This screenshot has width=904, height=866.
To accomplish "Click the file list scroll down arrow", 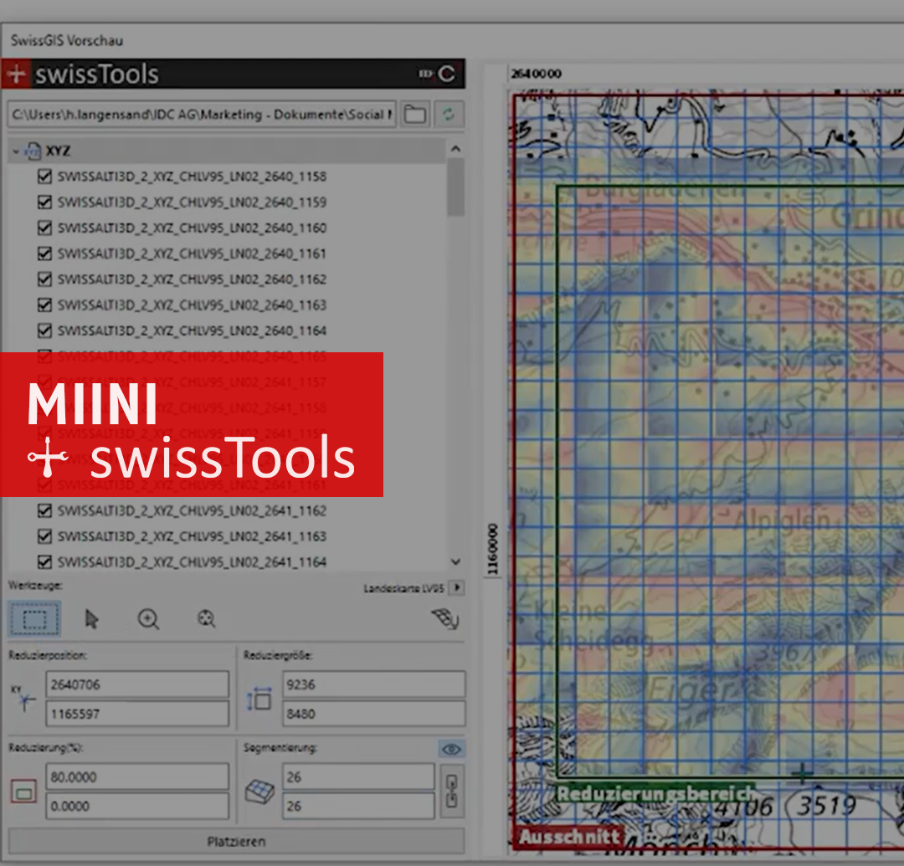I will (455, 561).
